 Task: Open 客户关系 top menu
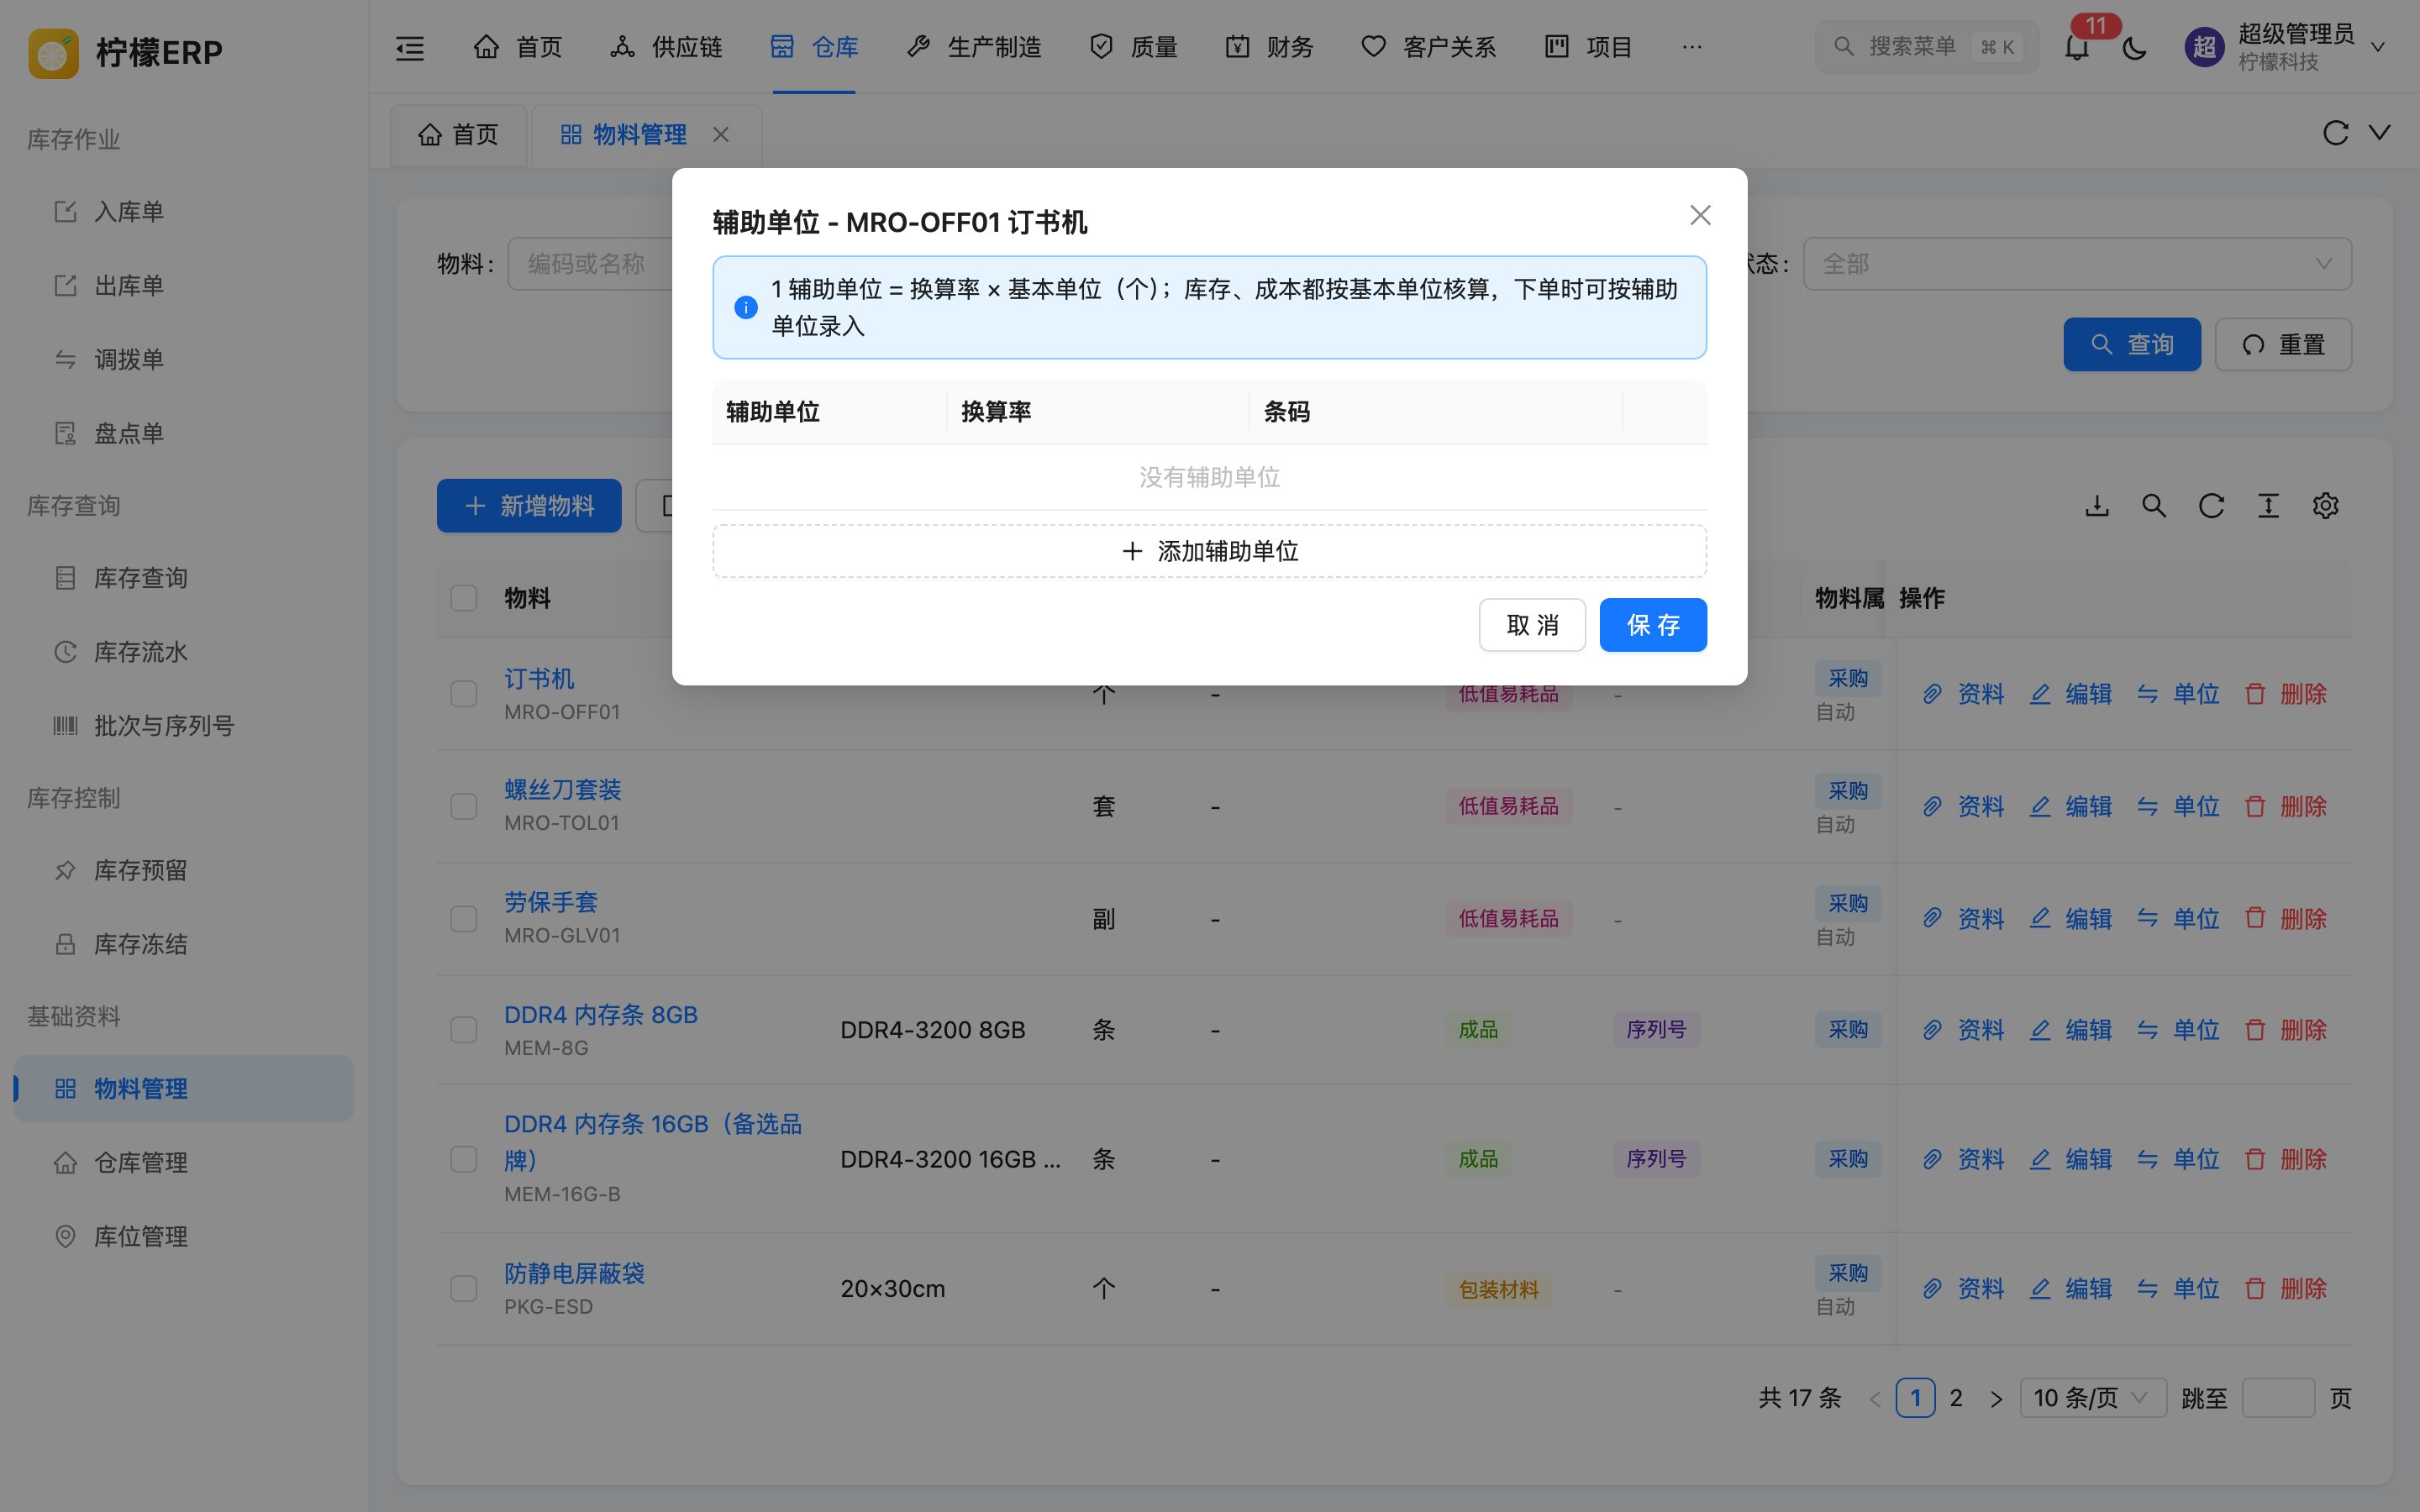click(x=1428, y=47)
